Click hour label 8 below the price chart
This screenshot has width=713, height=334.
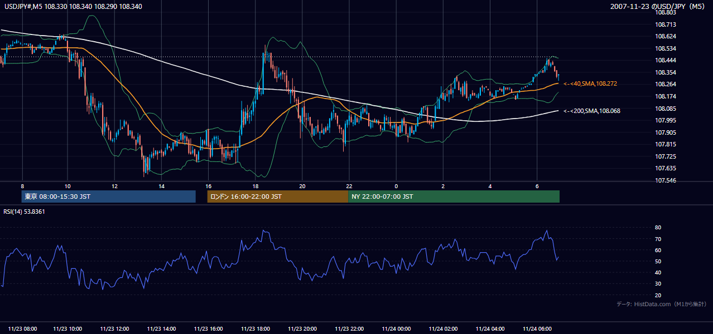(x=22, y=186)
